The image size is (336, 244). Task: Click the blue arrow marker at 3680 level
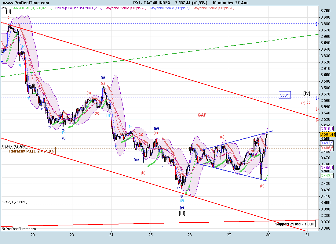[x=317, y=24]
